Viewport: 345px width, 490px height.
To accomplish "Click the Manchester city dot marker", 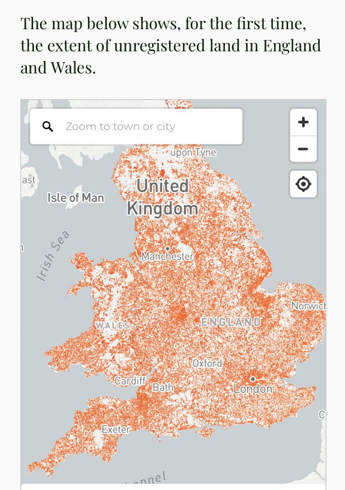I will pos(167,249).
